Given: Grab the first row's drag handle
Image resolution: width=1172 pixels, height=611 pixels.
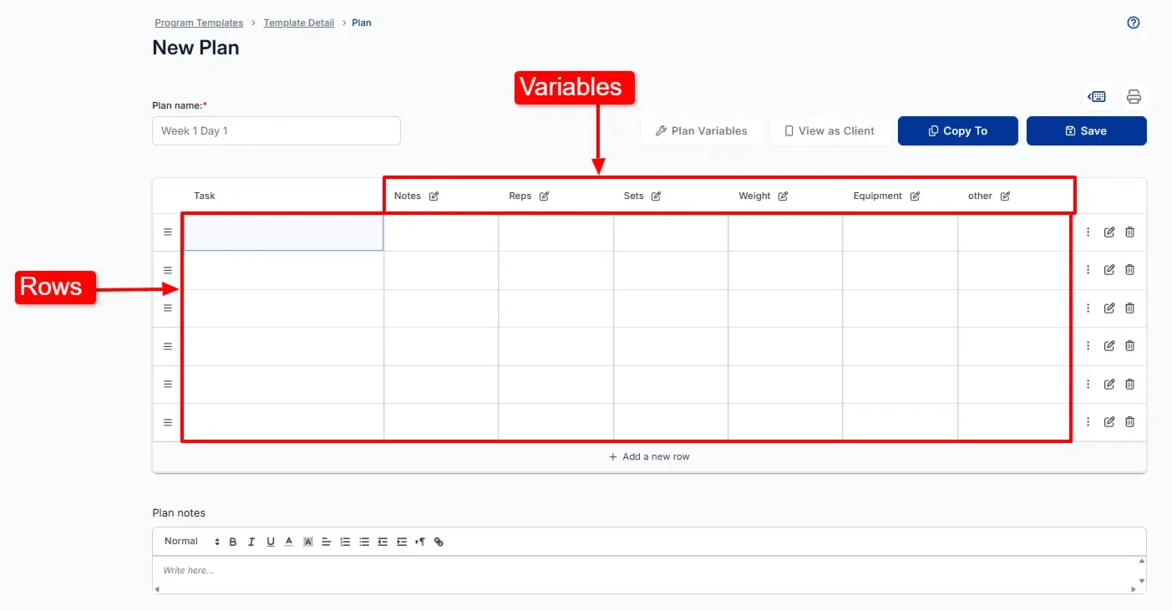Looking at the screenshot, I should coord(167,232).
